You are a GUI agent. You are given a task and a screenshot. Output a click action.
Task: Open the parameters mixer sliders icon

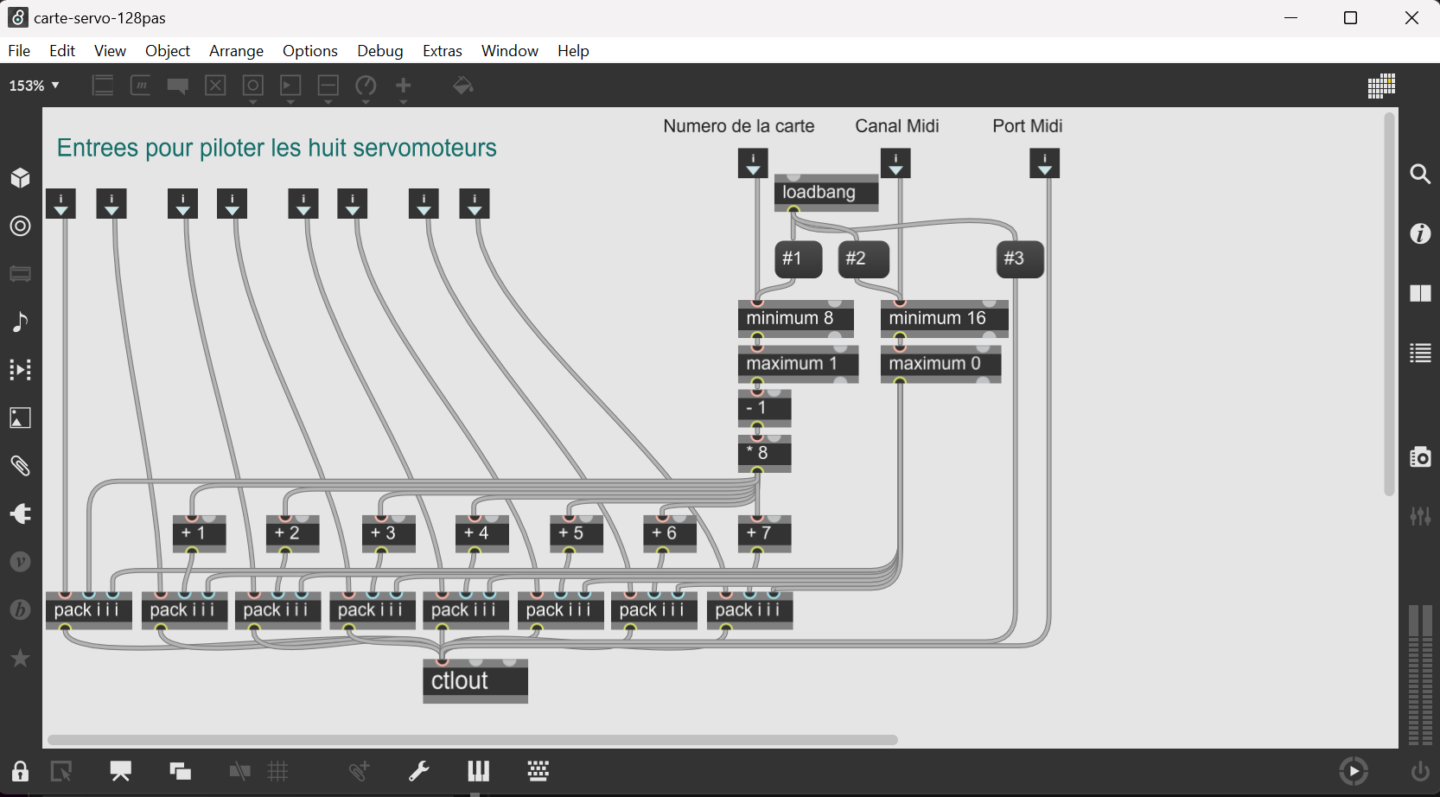pos(1420,517)
